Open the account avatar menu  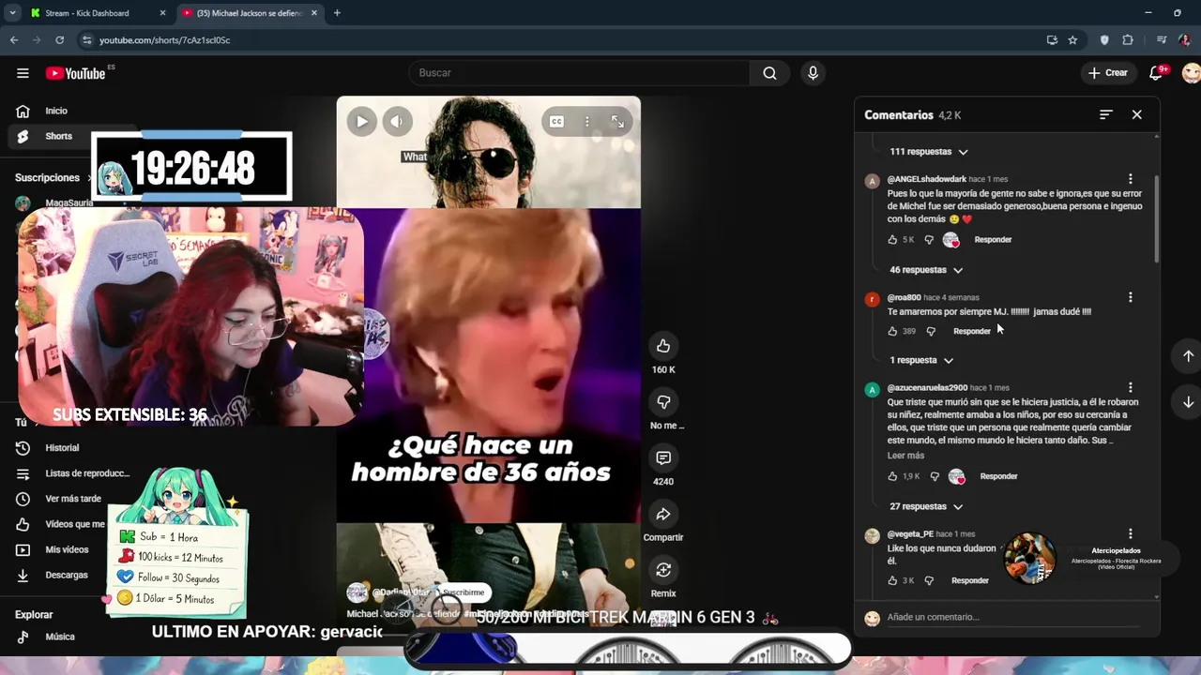pyautogui.click(x=1191, y=73)
